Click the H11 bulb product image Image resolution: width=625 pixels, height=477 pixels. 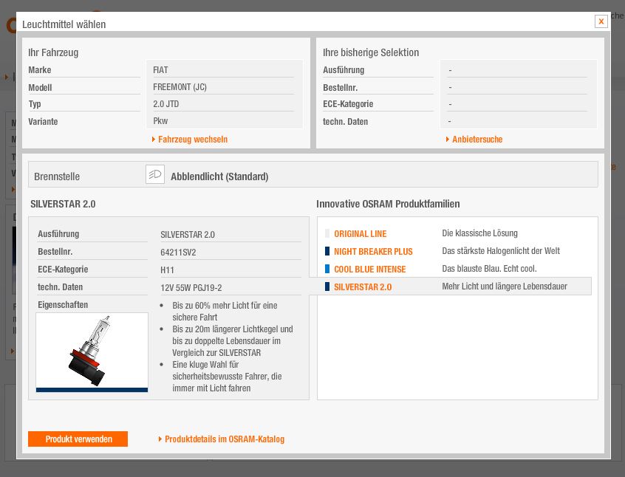point(92,351)
